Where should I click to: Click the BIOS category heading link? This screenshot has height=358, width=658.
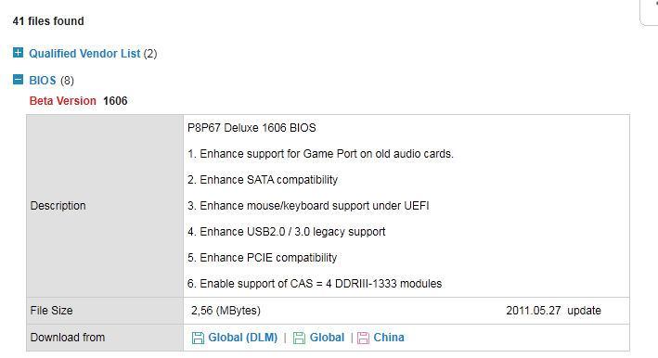pyautogui.click(x=43, y=80)
